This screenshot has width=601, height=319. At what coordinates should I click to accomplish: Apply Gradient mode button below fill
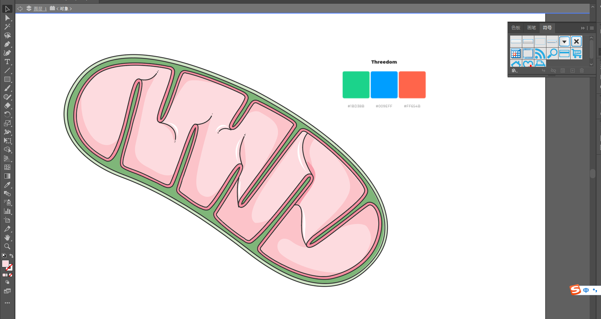point(7,275)
